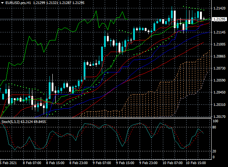
Task: Click the stochastic 100 scale label
Action: [215, 121]
